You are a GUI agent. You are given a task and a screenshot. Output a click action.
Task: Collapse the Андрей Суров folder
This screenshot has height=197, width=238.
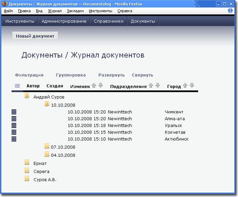27,96
